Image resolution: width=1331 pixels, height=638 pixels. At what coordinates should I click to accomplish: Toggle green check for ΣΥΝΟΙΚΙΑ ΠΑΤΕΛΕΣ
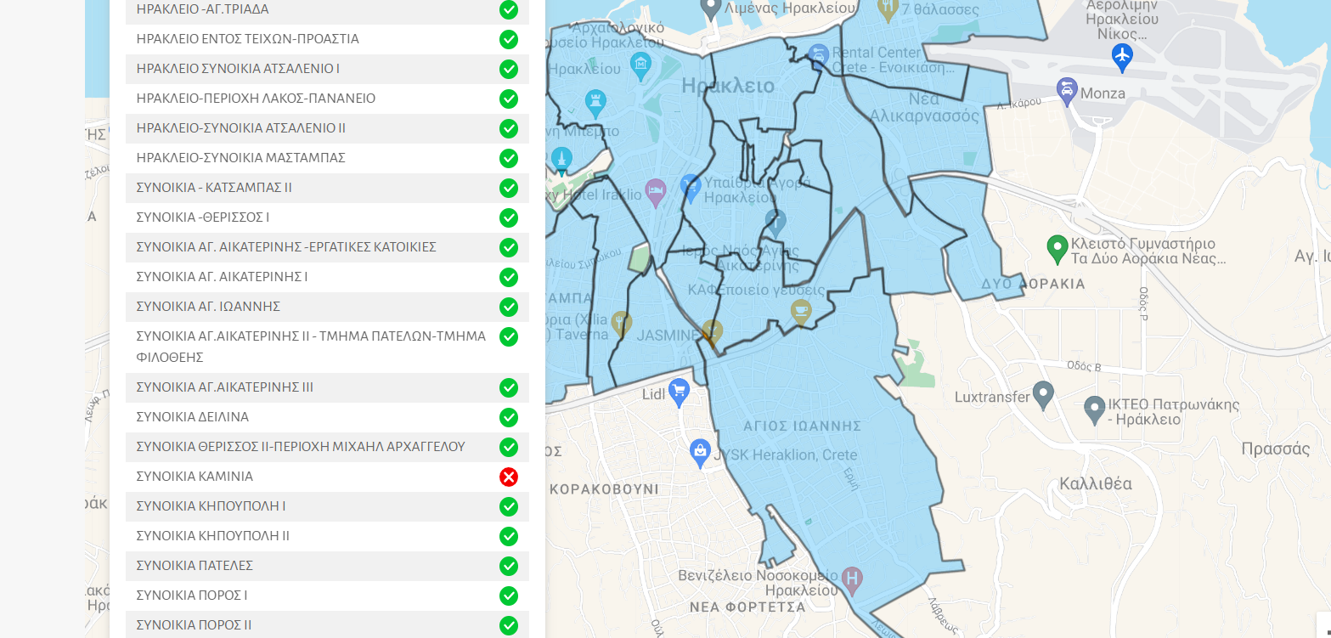[x=509, y=566]
